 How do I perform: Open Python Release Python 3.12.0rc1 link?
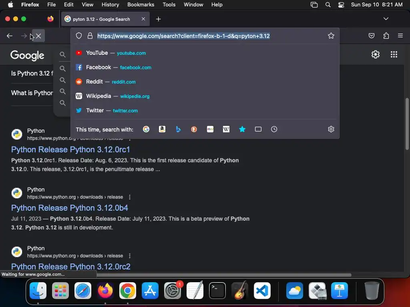(70, 150)
